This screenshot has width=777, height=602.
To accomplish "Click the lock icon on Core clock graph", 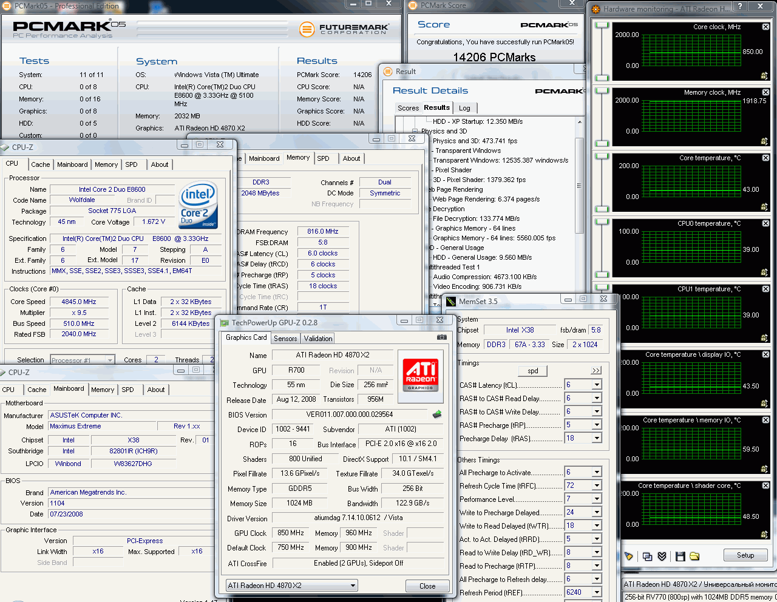I will point(765,75).
